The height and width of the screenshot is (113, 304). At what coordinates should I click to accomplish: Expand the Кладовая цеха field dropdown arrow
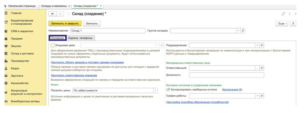(157, 45)
